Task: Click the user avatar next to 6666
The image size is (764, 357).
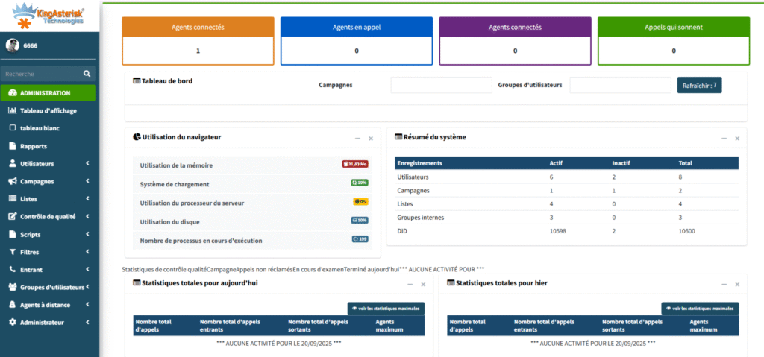Action: pos(13,45)
